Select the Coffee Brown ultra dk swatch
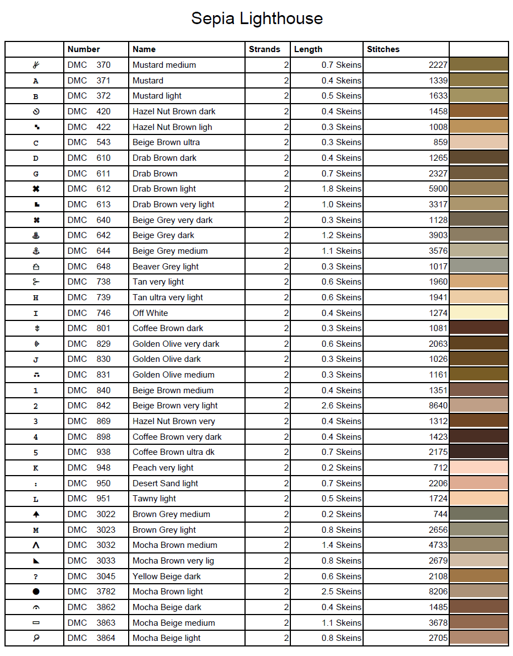The width and height of the screenshot is (513, 656). point(478,452)
